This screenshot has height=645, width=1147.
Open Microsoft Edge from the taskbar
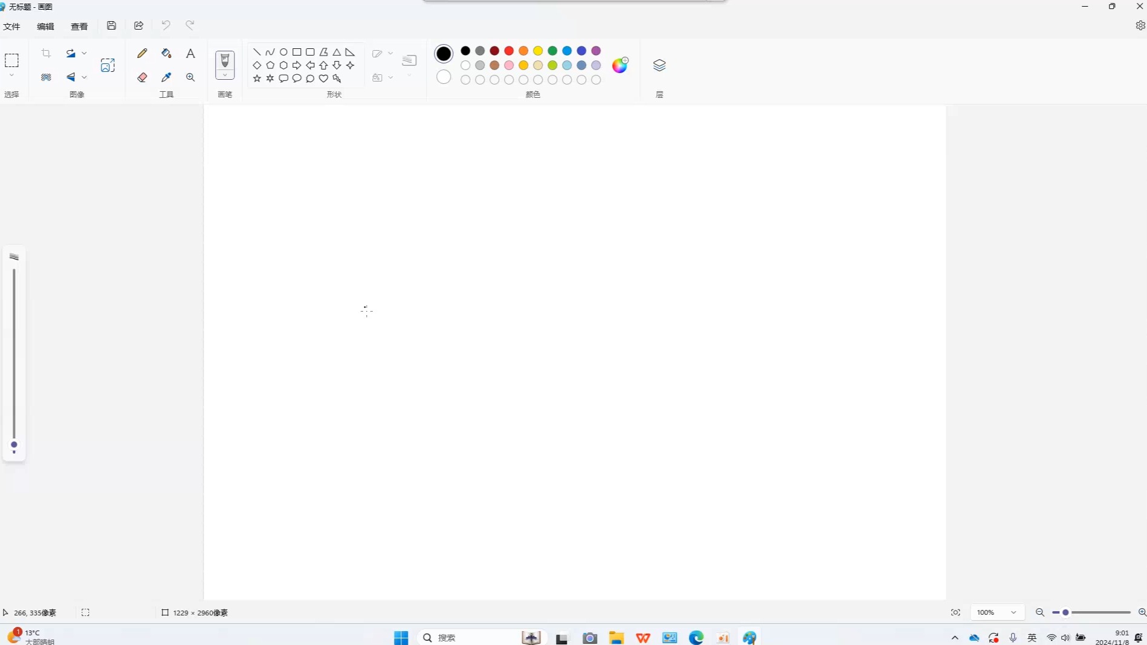(696, 638)
